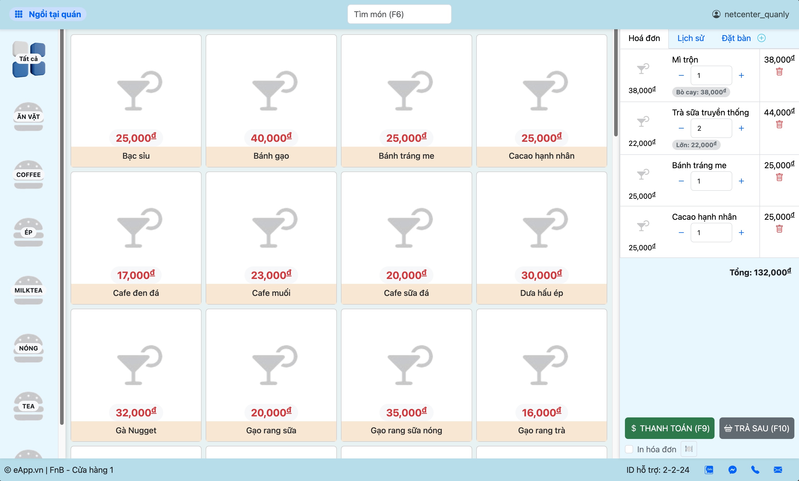The height and width of the screenshot is (481, 799).
Task: Increase Mì trộn quantity with plus
Action: click(x=741, y=75)
